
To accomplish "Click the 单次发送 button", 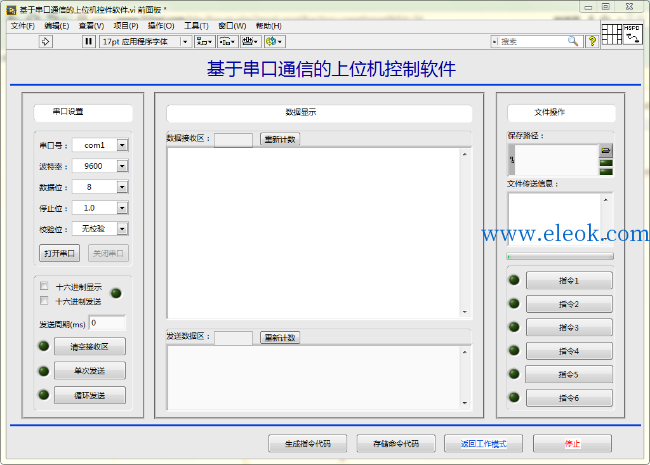I will (x=90, y=370).
